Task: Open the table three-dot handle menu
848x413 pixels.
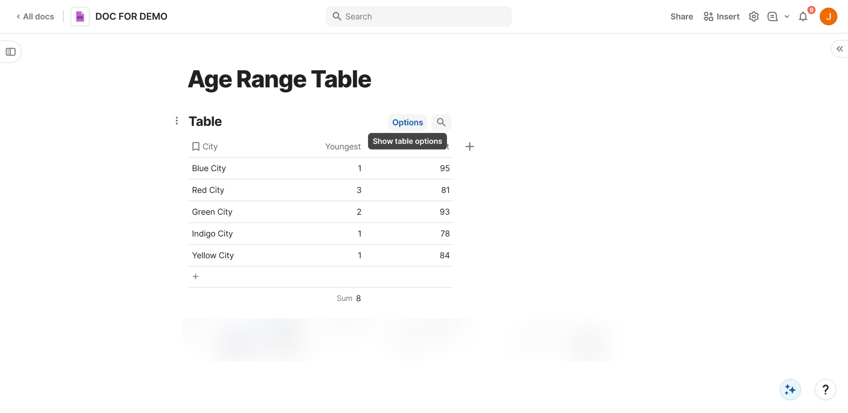Action: tap(177, 121)
